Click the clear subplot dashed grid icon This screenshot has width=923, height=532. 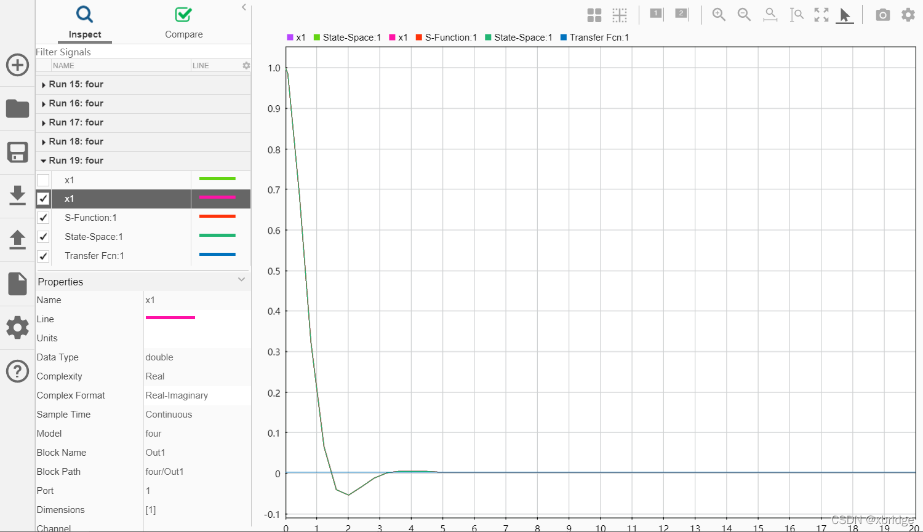pos(620,15)
